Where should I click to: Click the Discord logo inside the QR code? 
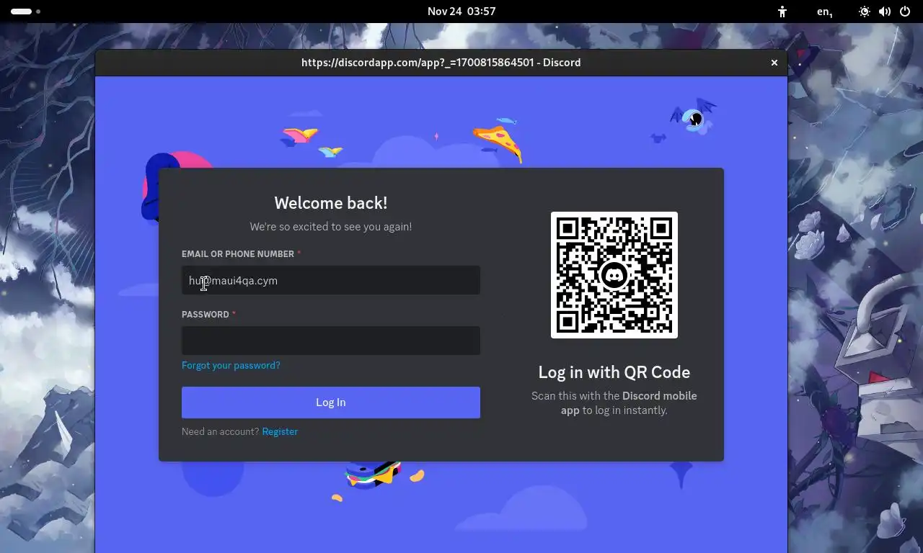click(x=614, y=275)
